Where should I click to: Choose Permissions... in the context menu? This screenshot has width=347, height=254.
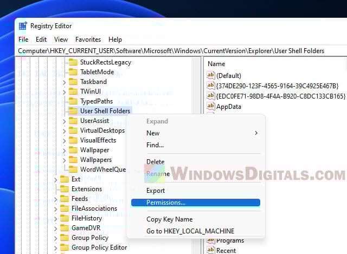(x=195, y=203)
